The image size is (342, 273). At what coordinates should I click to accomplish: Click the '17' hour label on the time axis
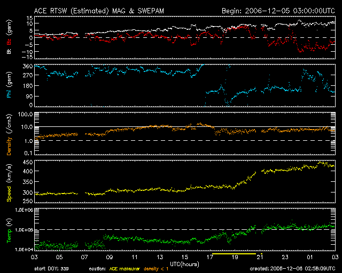pyautogui.click(x=210, y=258)
